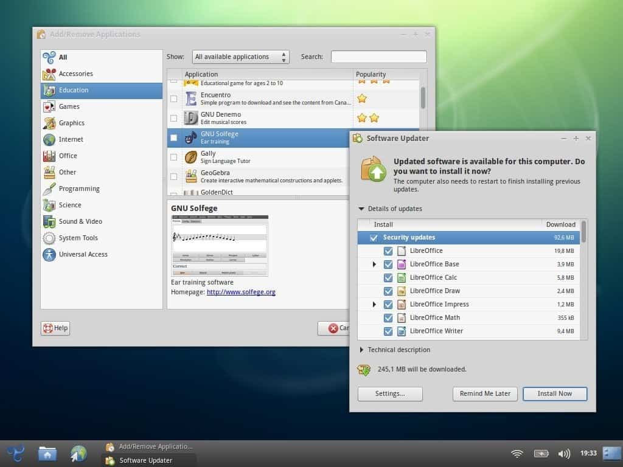This screenshot has height=467, width=623.
Task: Click the Gally application icon
Action: tap(190, 157)
